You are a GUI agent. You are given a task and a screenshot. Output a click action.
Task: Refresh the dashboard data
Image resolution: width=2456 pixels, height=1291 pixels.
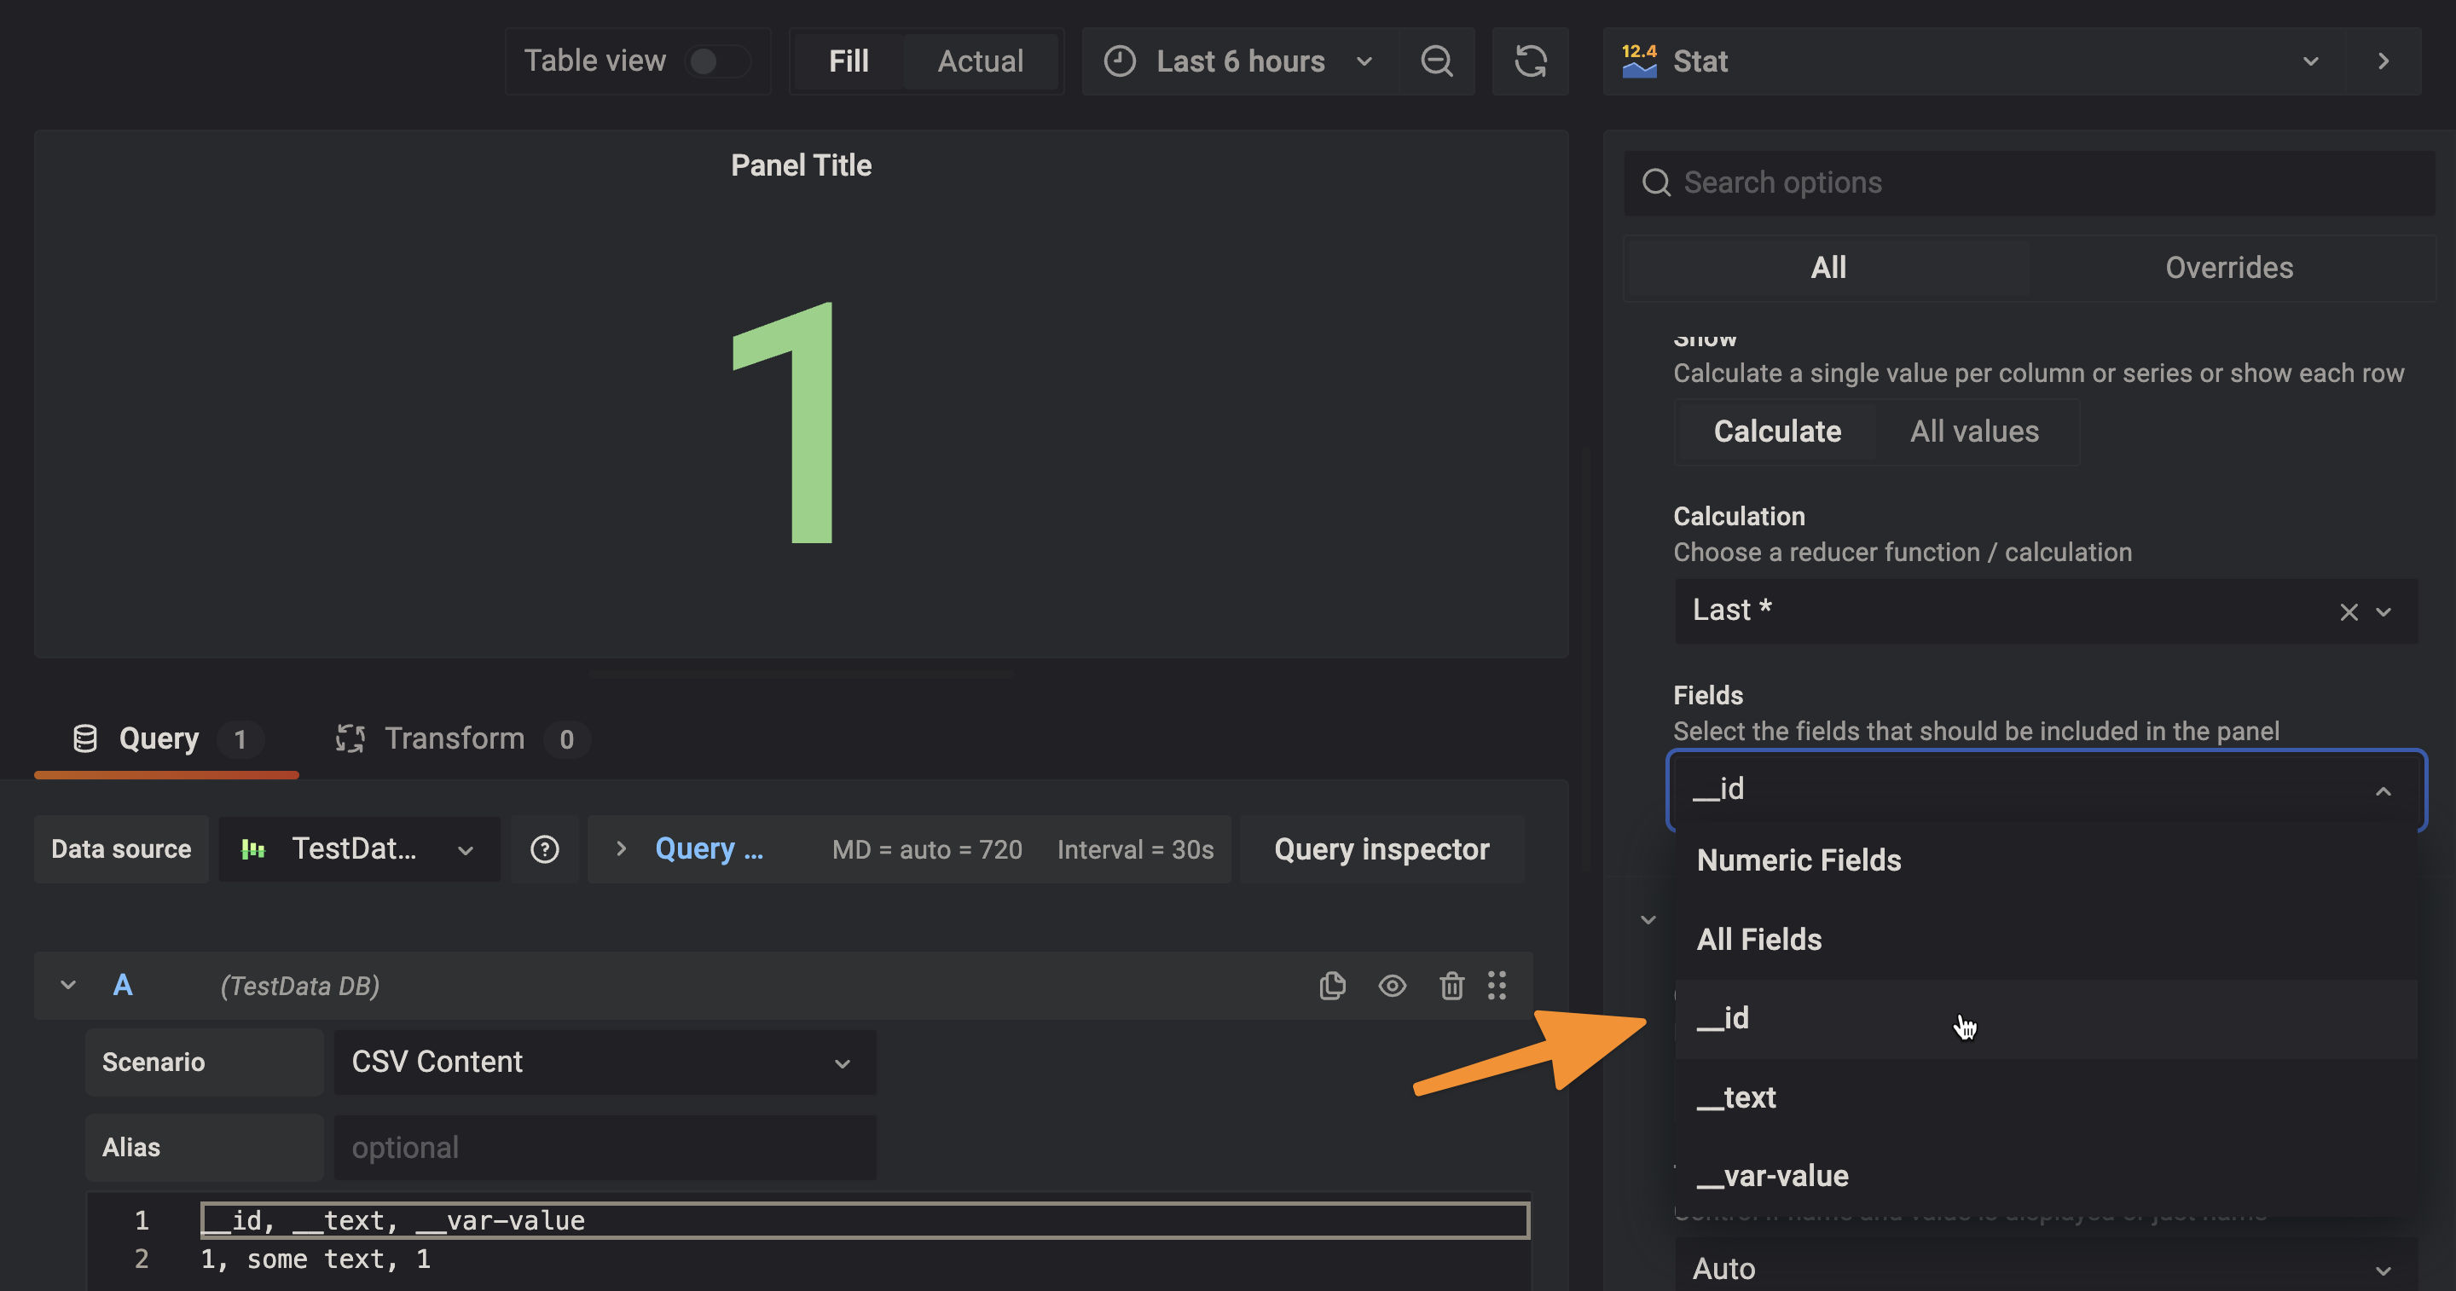pyautogui.click(x=1529, y=61)
